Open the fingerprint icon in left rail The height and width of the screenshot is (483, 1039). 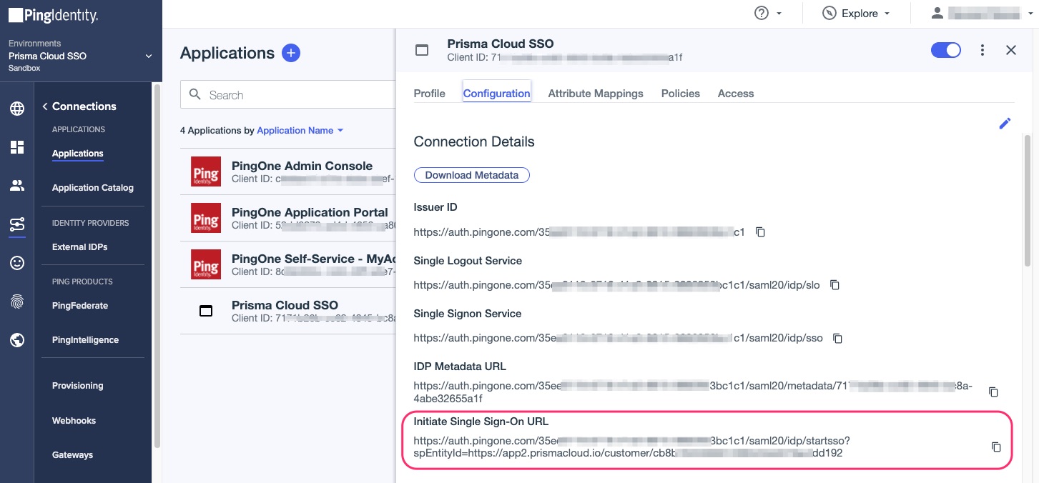[x=17, y=302]
